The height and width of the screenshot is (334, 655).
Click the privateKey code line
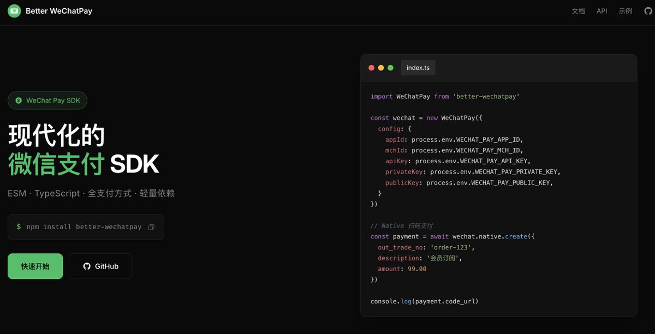coord(473,172)
